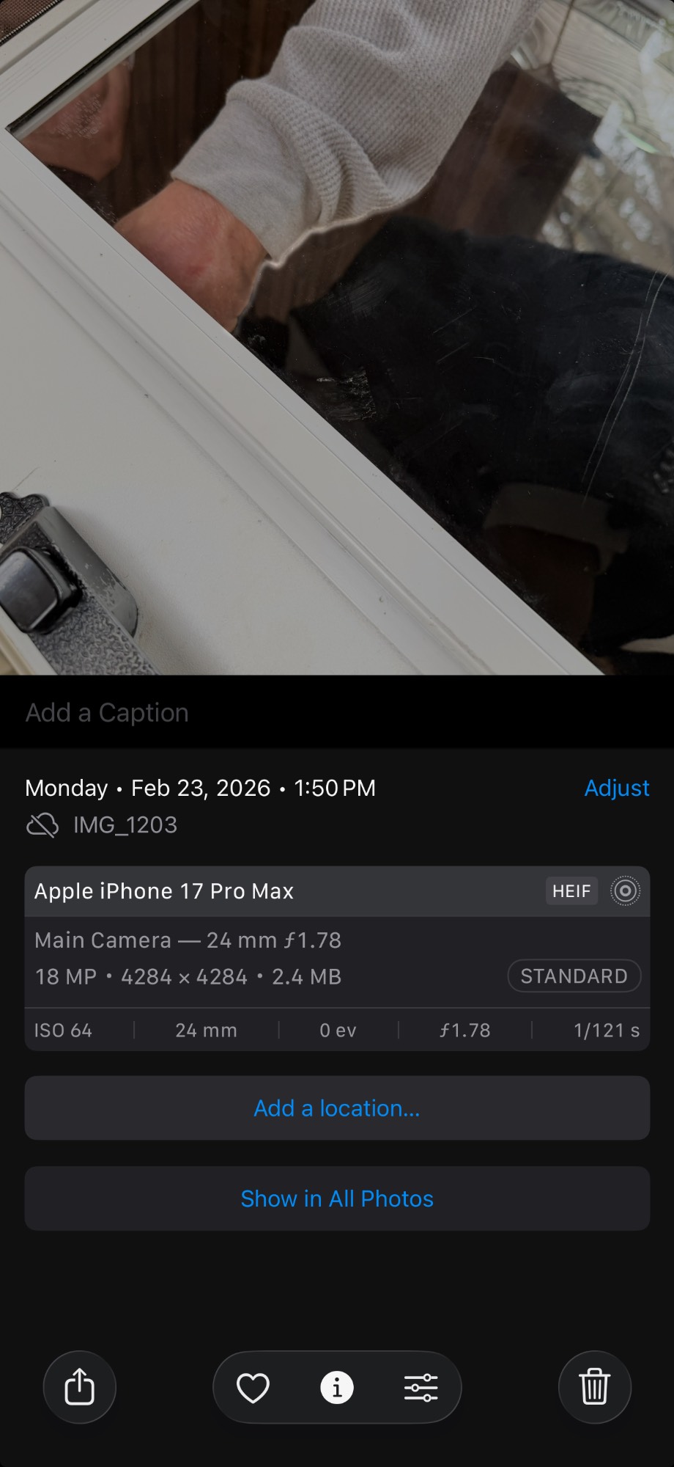Tap the 1/121 s shutter speed
674x1467 pixels.
coord(607,1031)
